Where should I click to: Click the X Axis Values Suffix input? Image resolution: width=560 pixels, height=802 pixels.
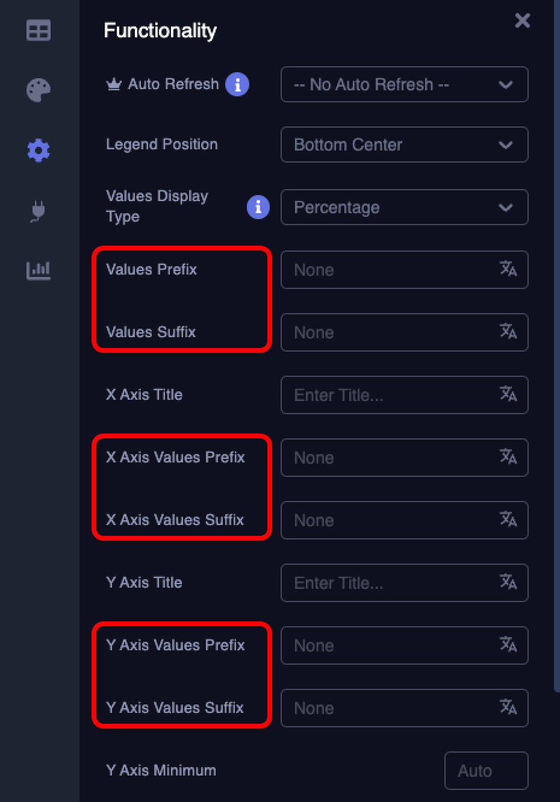pos(405,520)
